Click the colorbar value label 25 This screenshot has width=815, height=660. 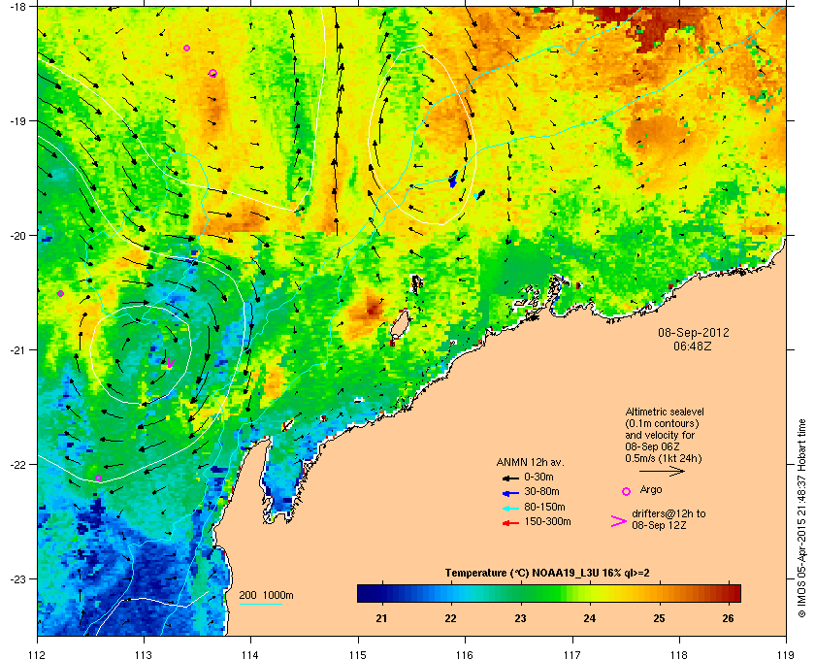tap(659, 618)
